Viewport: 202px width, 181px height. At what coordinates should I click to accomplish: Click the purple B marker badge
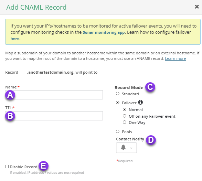coord(10,116)
